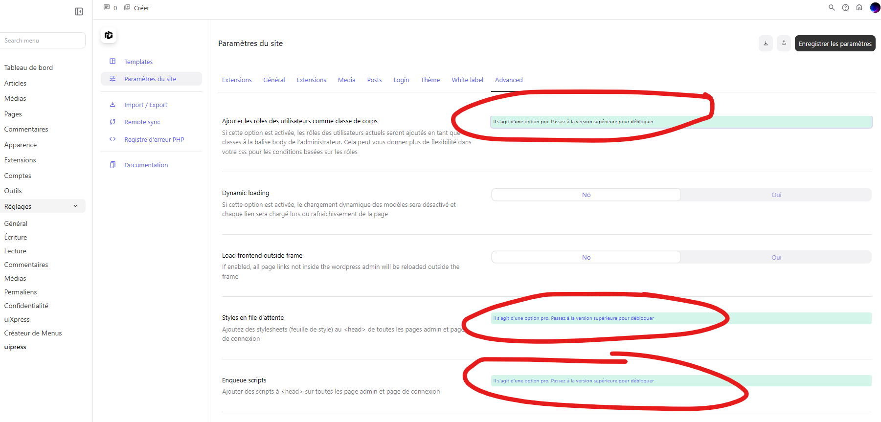Click the Search menu input field
This screenshot has height=422, width=881.
click(43, 41)
